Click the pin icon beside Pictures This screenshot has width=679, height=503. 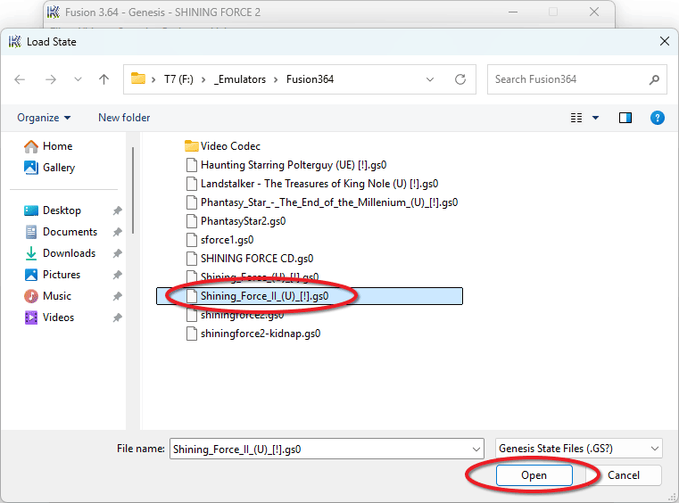[x=118, y=275]
